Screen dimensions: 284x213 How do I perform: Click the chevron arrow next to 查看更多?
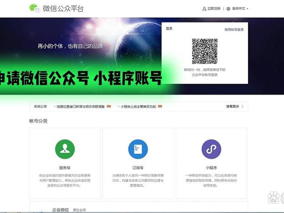pos(242,106)
